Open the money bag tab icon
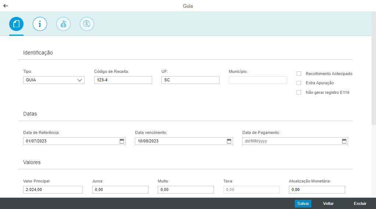The width and height of the screenshot is (376, 209). click(x=63, y=24)
